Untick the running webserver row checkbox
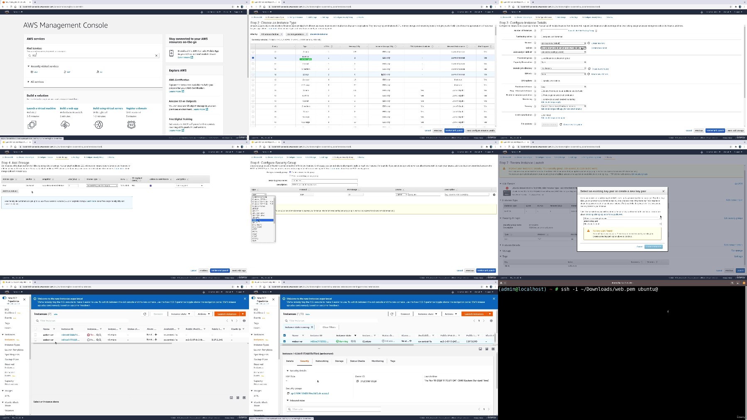Image resolution: width=747 pixels, height=420 pixels. click(284, 341)
